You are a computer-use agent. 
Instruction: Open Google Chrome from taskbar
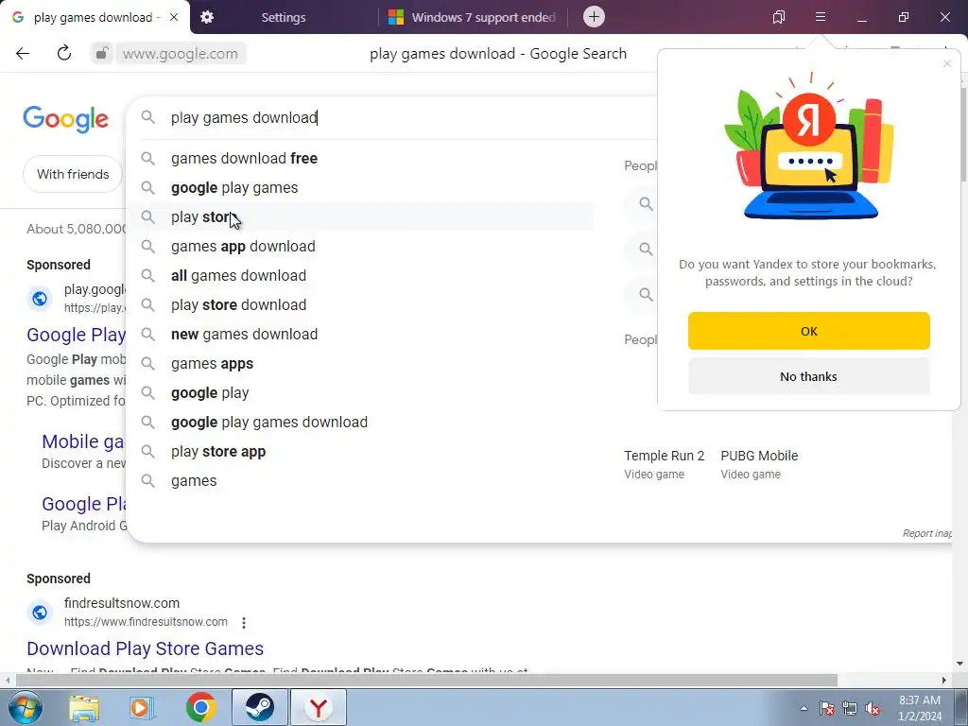tap(200, 707)
